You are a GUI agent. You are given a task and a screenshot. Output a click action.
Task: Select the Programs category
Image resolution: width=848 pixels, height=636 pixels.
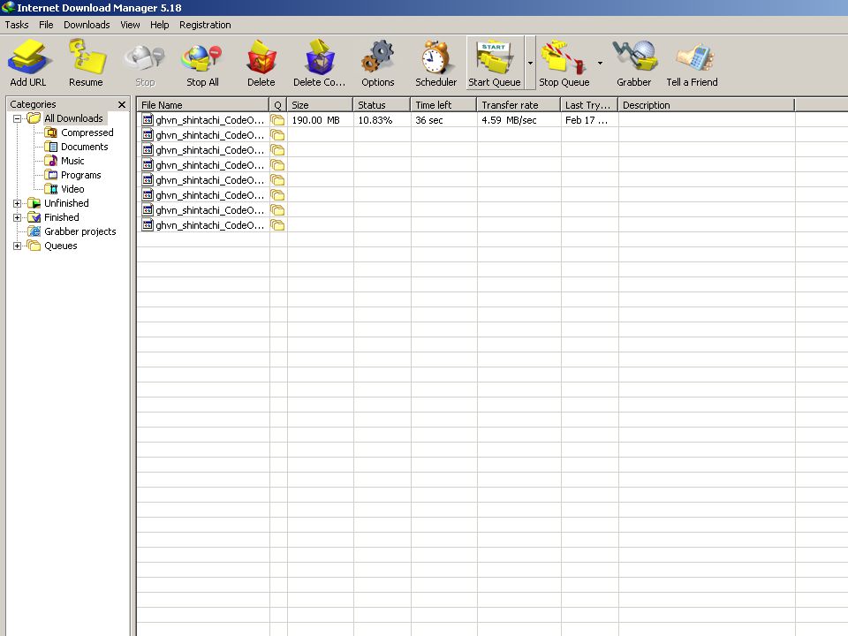click(x=81, y=175)
